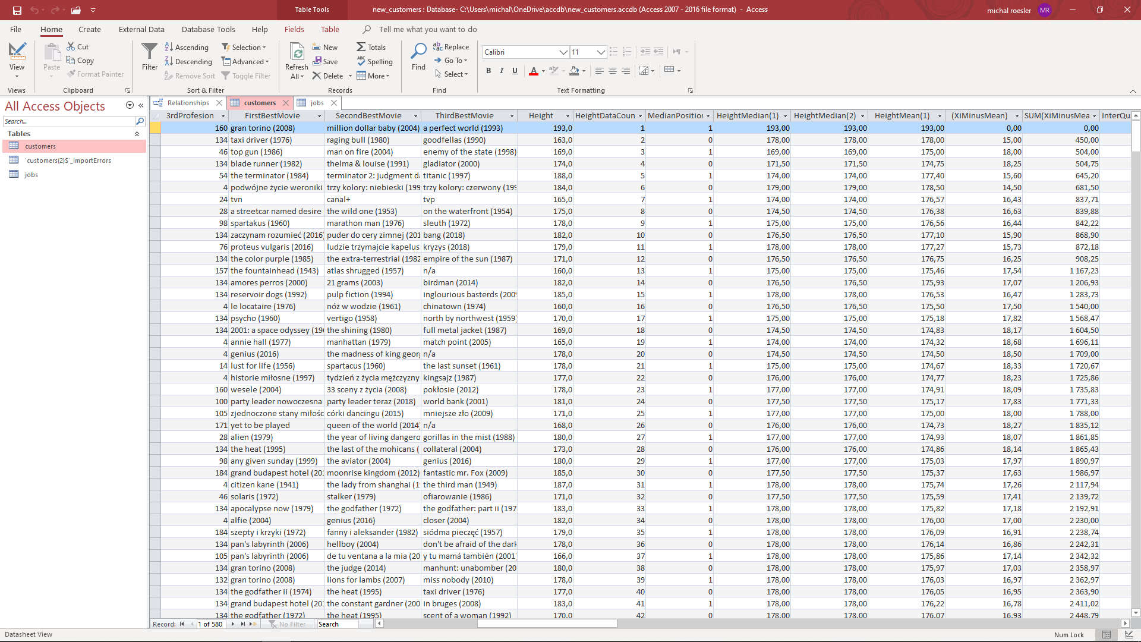1141x642 pixels.
Task: Open the FirstBestMovie column dropdown arrow
Action: [x=319, y=116]
